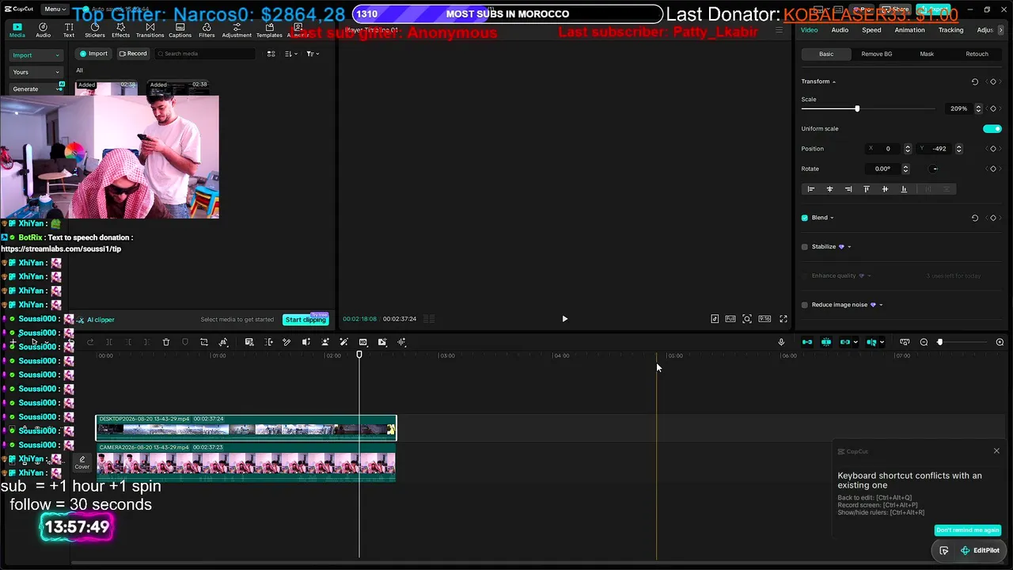Select the Remove BG sub-tab
The image size is (1013, 570).
pyautogui.click(x=876, y=54)
